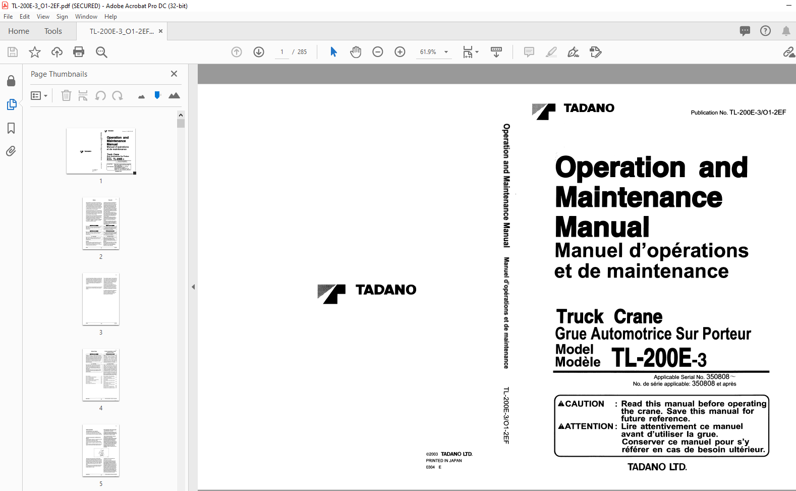Open the comments chat bubble icon
Image resolution: width=796 pixels, height=491 pixels.
click(x=745, y=31)
